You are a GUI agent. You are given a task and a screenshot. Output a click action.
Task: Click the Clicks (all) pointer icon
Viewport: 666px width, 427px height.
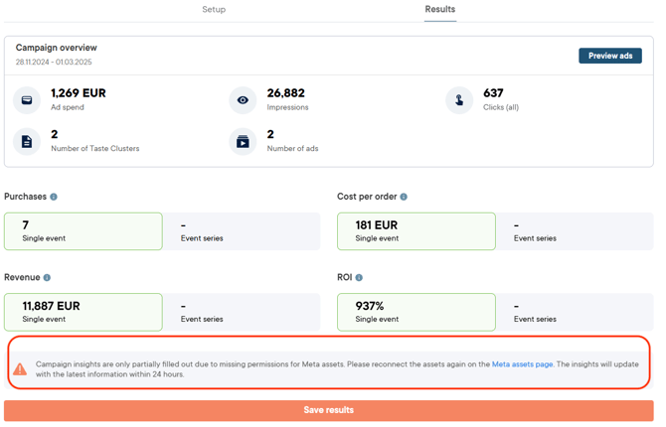coord(459,100)
